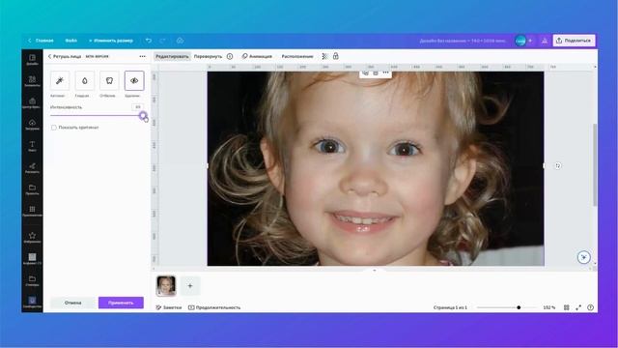Expand the resize menu in header
Screen dimensions: 618x348
click(111, 41)
